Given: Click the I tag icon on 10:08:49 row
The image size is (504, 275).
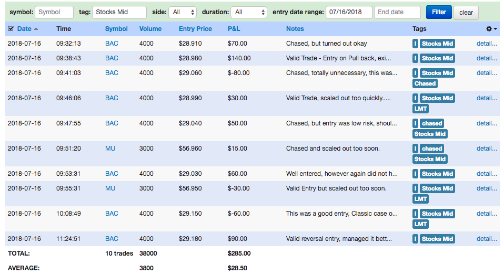Looking at the screenshot, I should (x=415, y=214).
